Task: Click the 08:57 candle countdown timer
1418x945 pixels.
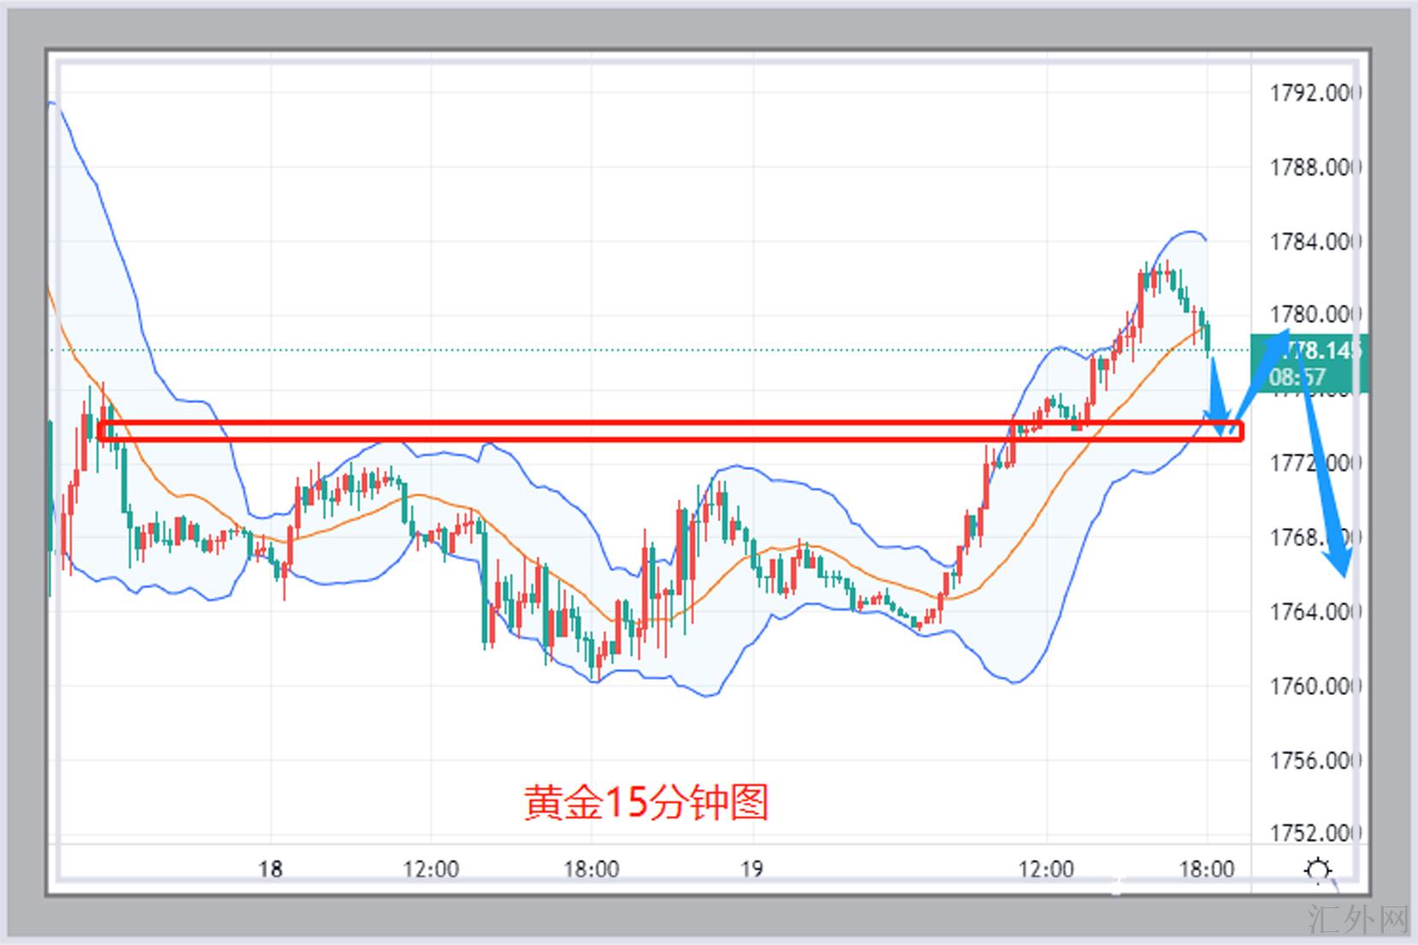Action: click(x=1297, y=377)
